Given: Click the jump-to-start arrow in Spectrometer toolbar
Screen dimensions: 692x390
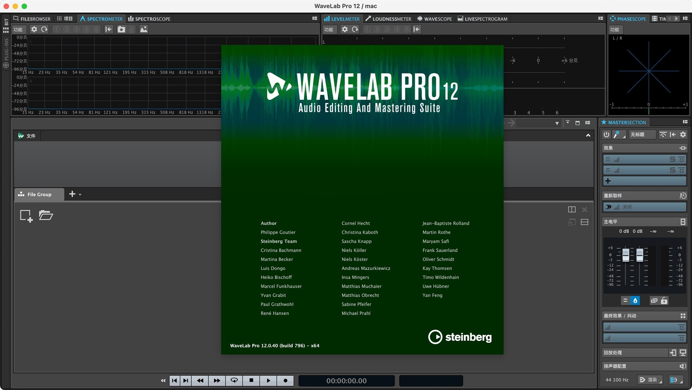Looking at the screenshot, I should coord(109,30).
